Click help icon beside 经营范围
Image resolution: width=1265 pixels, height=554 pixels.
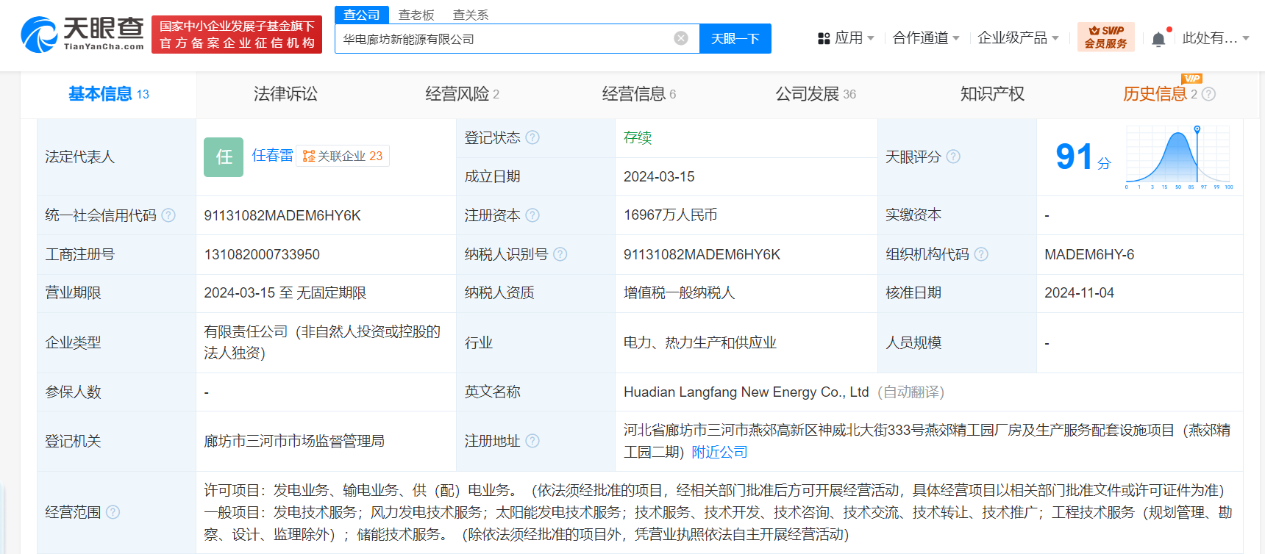[x=113, y=512]
